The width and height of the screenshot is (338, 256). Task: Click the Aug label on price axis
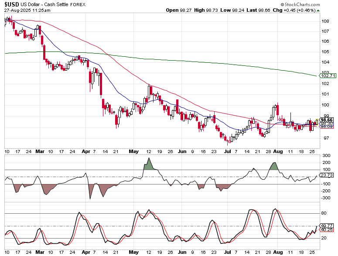tap(278, 151)
